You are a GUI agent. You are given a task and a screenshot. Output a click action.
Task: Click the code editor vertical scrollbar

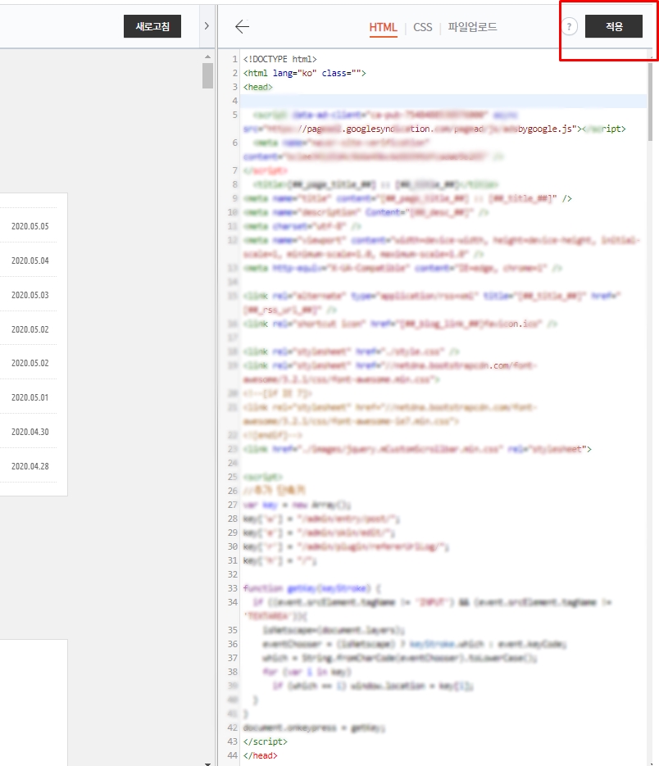650,102
